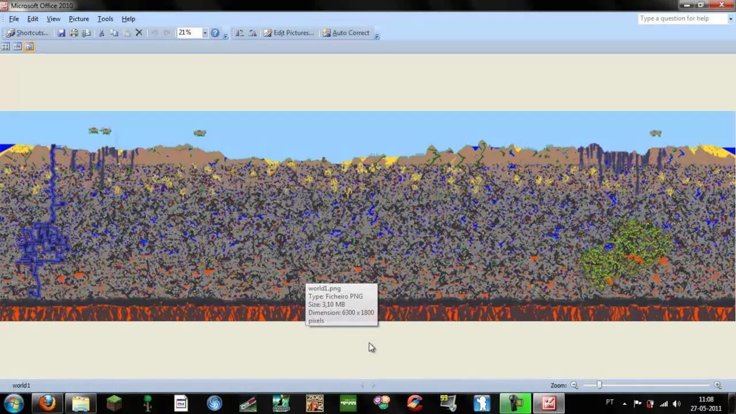
Task: Click the Rotate Right icon
Action: point(252,33)
